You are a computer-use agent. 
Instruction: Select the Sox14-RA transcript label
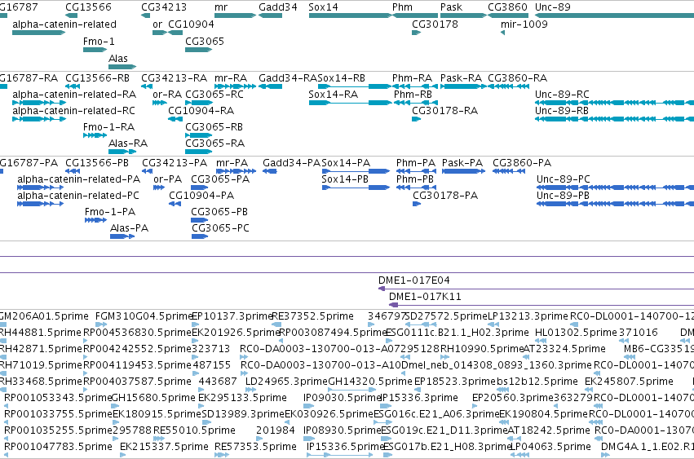[333, 95]
